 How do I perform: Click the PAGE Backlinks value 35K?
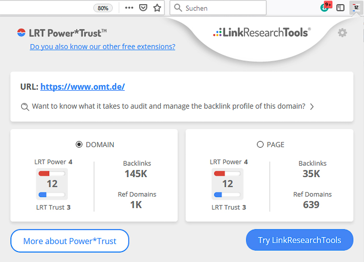[311, 174]
